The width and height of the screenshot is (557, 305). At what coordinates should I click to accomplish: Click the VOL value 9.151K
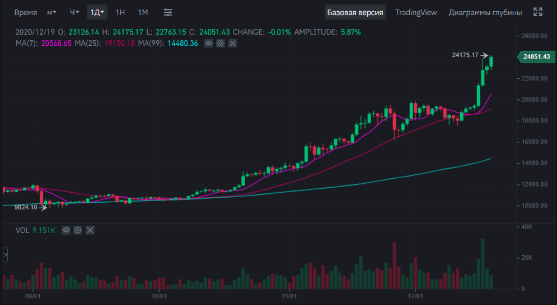point(44,231)
